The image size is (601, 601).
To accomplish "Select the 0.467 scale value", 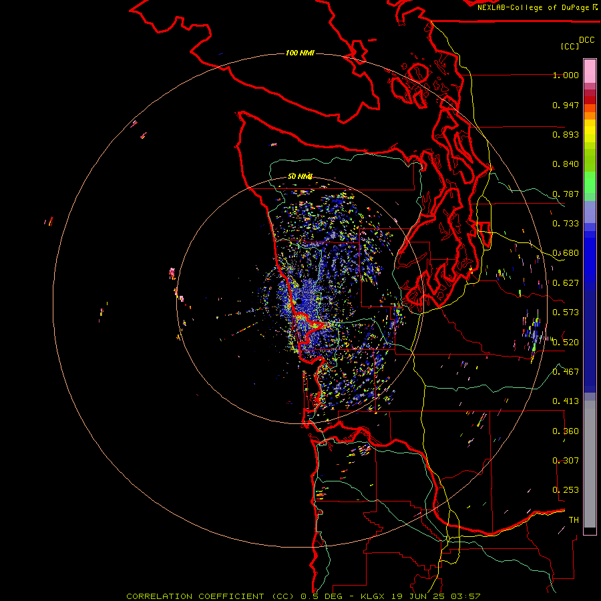I will click(566, 371).
